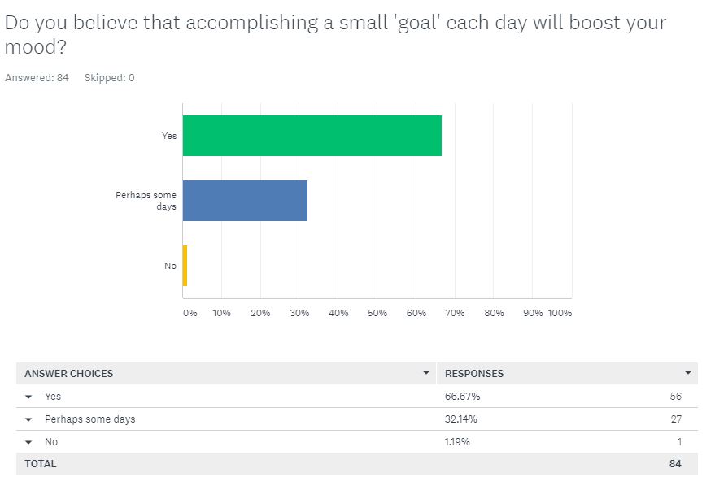
Task: Click the TOTAL row label
Action: tap(41, 464)
